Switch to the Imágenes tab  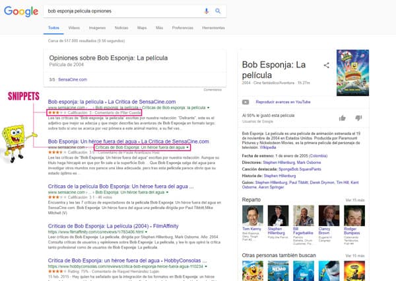[97, 28]
